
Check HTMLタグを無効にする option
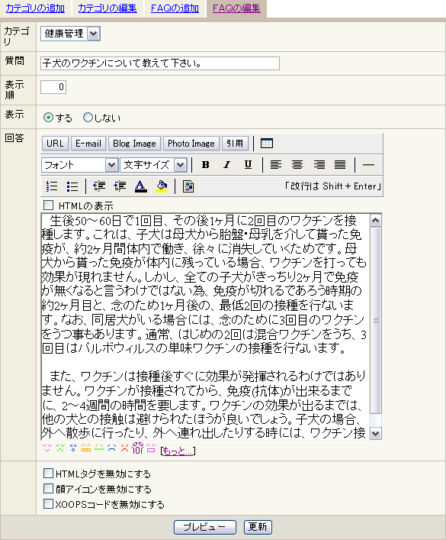[x=49, y=474]
